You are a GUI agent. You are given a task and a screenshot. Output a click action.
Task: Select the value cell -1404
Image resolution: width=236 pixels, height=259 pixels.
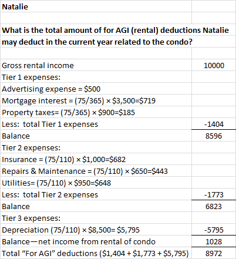coord(214,124)
